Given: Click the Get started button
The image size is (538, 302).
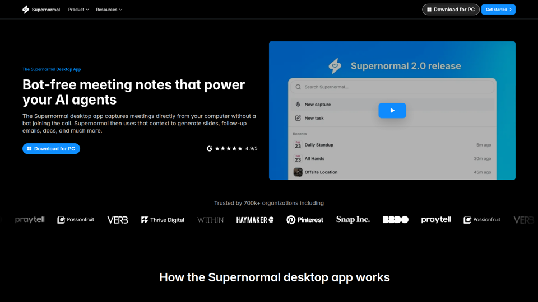Looking at the screenshot, I should point(498,10).
